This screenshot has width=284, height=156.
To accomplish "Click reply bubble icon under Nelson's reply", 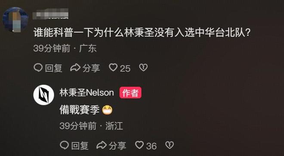I will click(x=64, y=145).
